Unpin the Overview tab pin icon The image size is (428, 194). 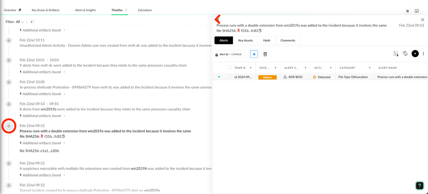click(x=20, y=10)
